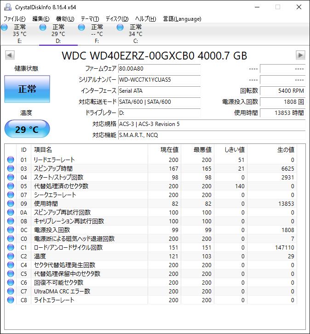Open the テーマ(T) menu

pos(90,19)
